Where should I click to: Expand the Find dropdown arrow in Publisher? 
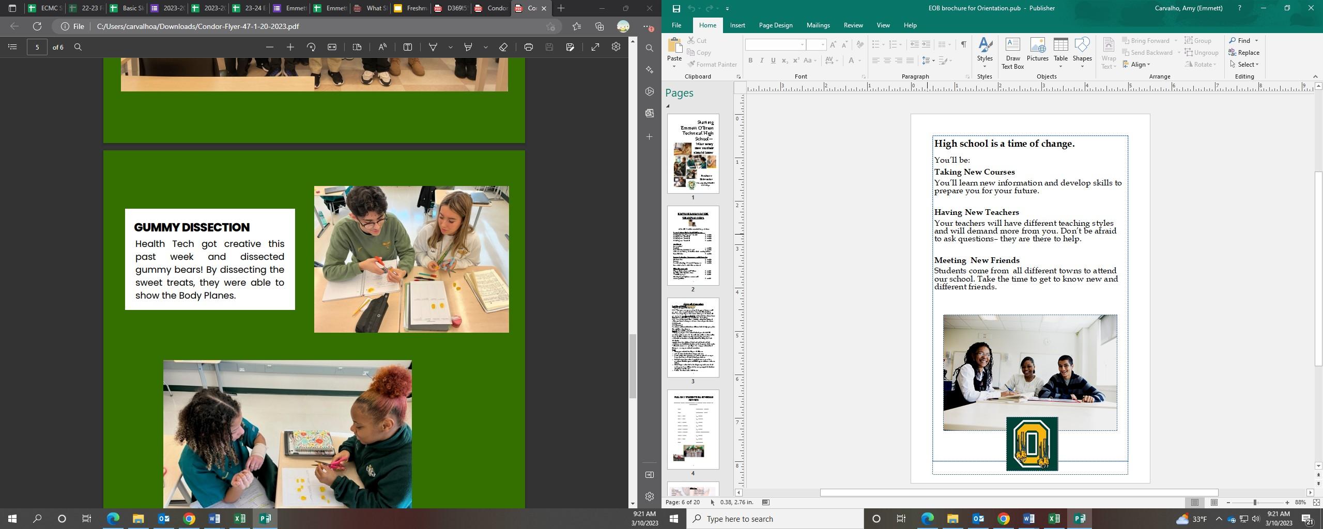tap(1256, 41)
